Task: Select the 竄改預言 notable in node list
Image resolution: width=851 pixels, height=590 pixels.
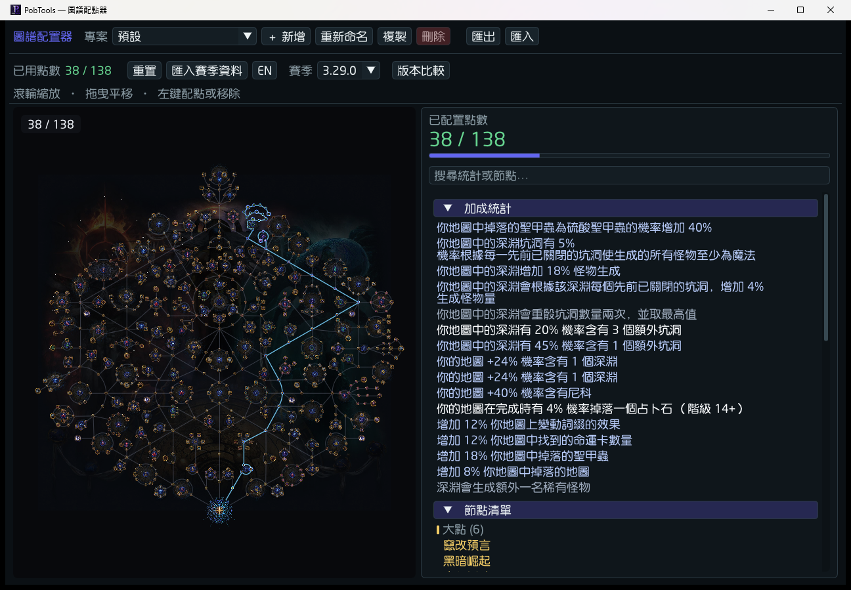Action: pos(467,545)
